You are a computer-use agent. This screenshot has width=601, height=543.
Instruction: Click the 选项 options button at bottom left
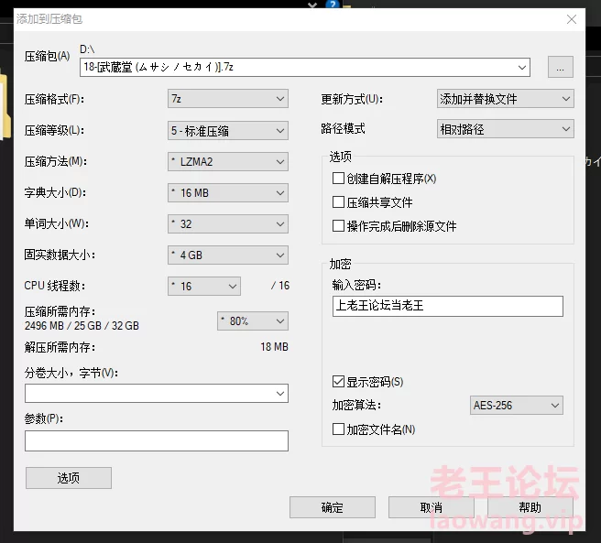(69, 478)
